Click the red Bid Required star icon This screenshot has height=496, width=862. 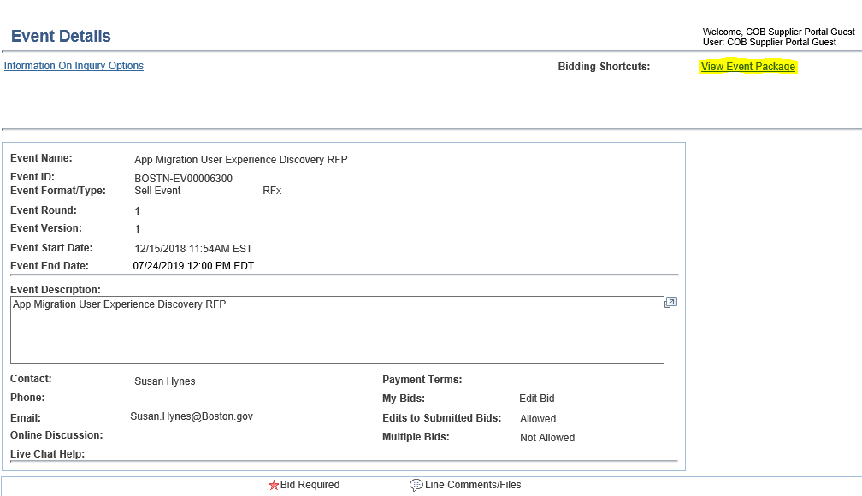point(274,485)
